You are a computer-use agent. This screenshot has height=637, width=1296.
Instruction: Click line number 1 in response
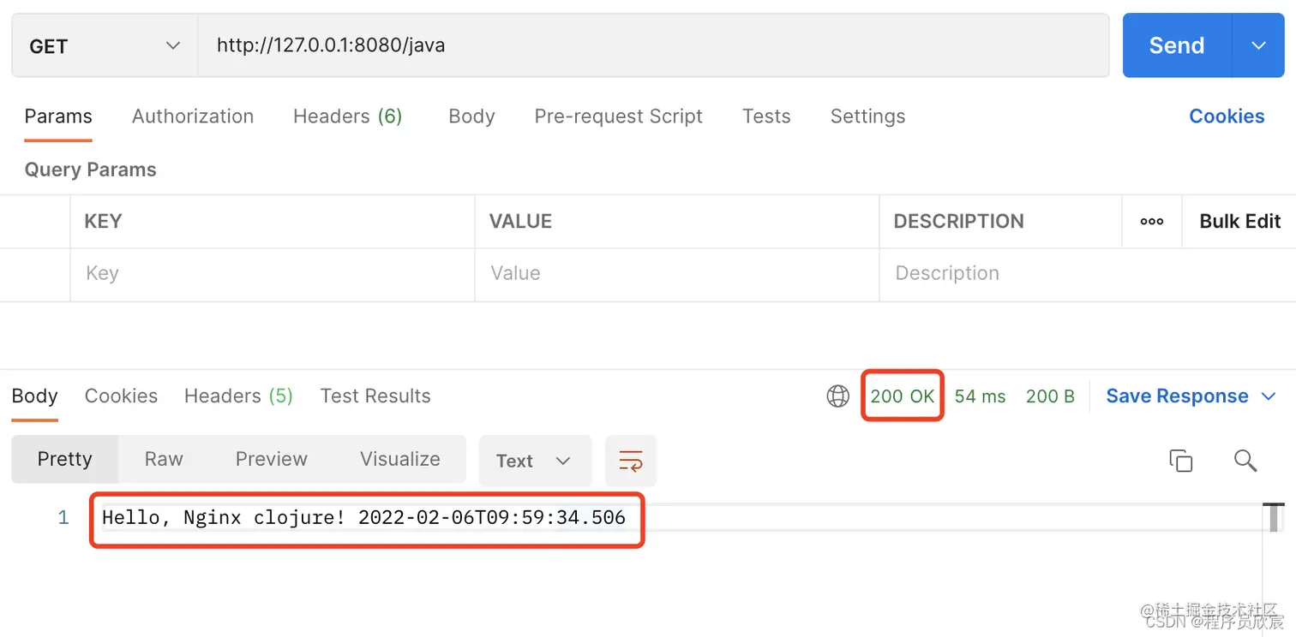(x=63, y=517)
